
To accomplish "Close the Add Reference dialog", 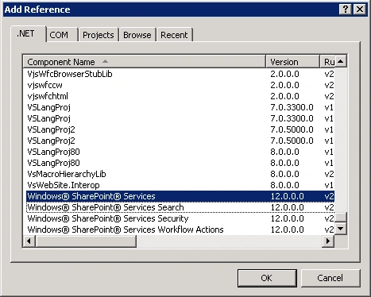I will coord(360,10).
